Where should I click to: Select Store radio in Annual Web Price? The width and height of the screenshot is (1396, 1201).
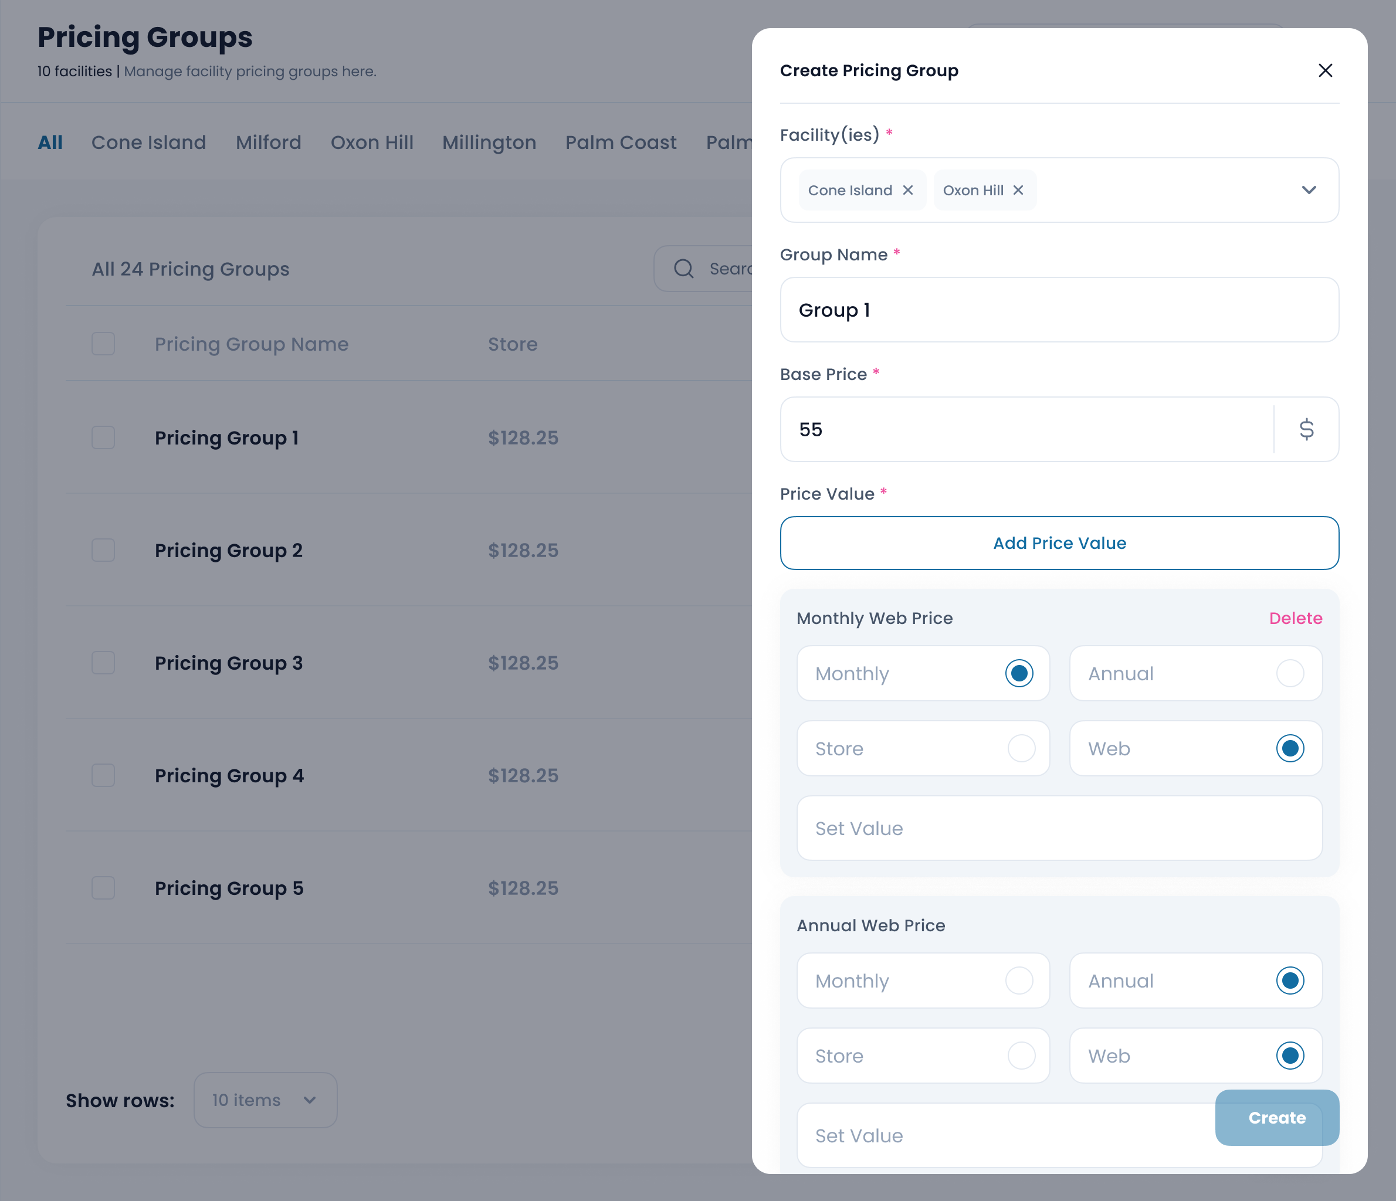click(1021, 1056)
